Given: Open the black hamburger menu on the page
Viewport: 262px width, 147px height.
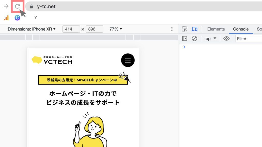Looking at the screenshot, I should (x=128, y=60).
